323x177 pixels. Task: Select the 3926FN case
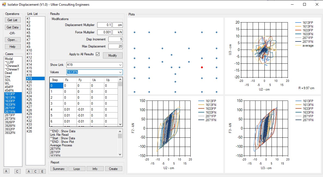point(13,125)
